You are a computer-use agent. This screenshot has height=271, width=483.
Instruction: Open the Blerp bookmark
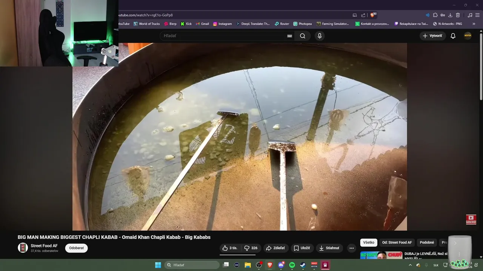click(170, 24)
